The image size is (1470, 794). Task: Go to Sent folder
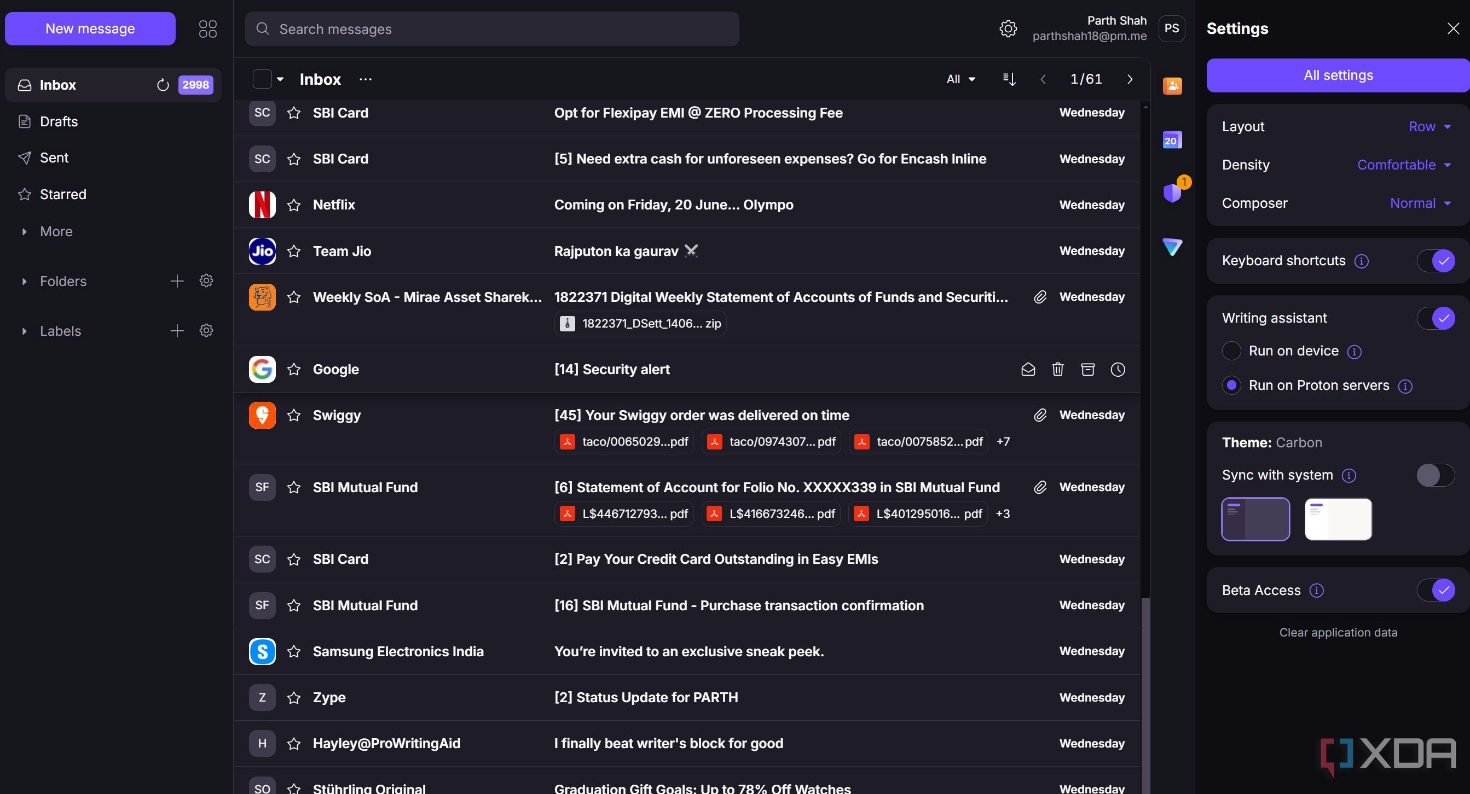point(113,158)
